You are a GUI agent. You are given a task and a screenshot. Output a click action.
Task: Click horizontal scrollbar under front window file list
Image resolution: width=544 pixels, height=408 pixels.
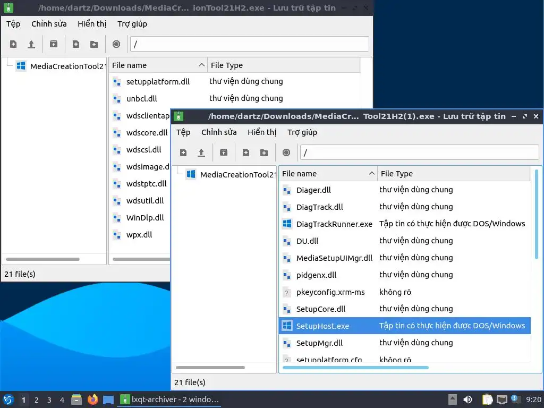[355, 368]
